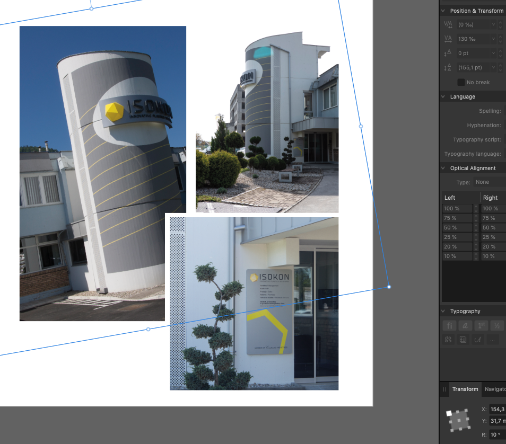This screenshot has width=506, height=444.
Task: Click the Left 20 % optical alignment field
Action: point(457,247)
